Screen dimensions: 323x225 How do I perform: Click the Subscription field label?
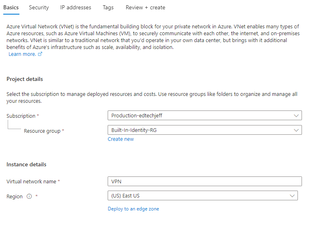coord(21,116)
